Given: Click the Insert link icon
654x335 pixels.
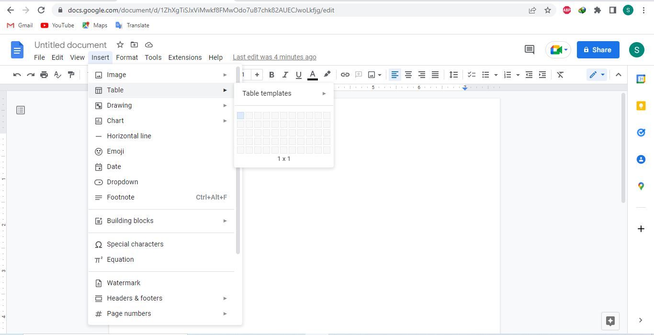Looking at the screenshot, I should click(x=345, y=75).
